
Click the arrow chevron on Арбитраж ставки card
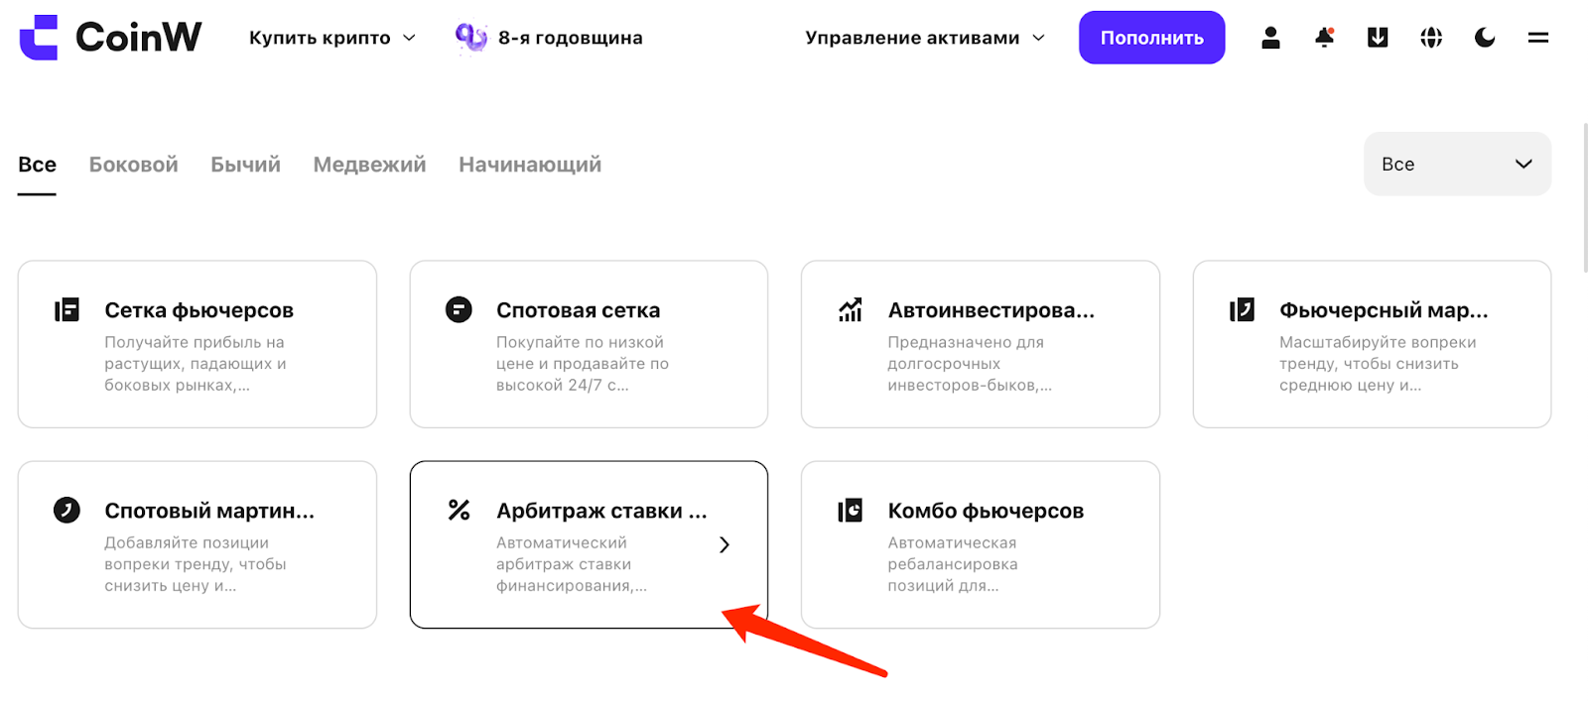pos(725,544)
